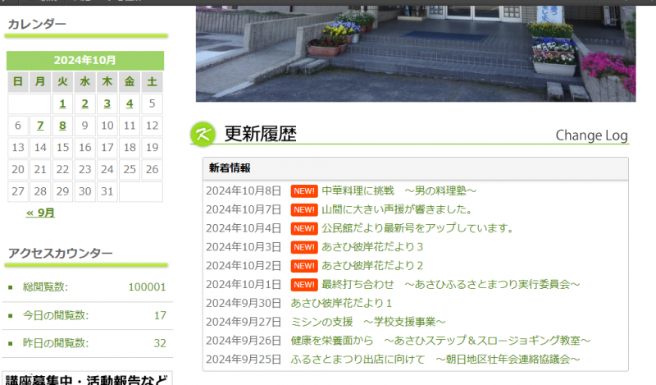Click NEW! badge beside October 1 entry

click(x=303, y=285)
